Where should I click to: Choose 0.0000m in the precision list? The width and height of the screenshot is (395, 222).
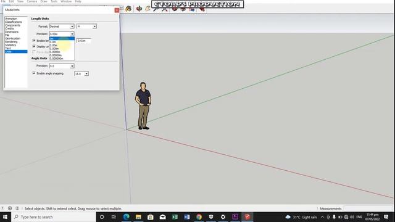point(62,52)
